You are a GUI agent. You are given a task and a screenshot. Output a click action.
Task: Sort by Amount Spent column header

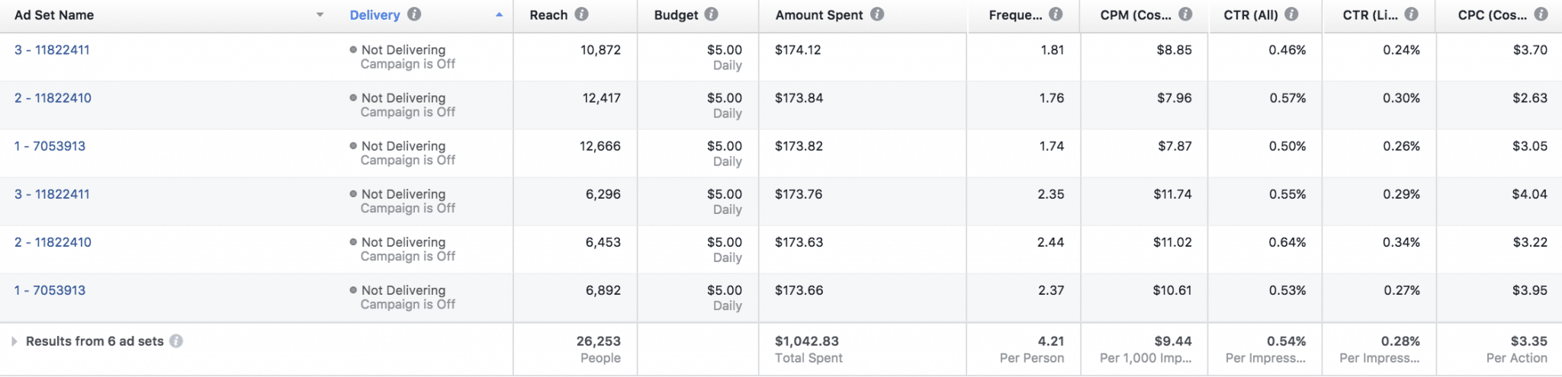coord(819,15)
